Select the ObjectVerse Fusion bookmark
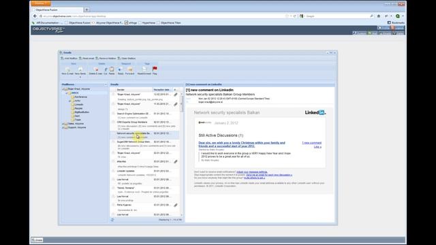 click(78, 22)
